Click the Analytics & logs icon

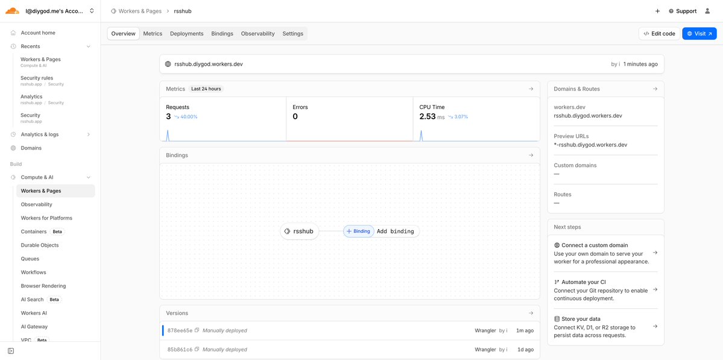[x=13, y=134]
